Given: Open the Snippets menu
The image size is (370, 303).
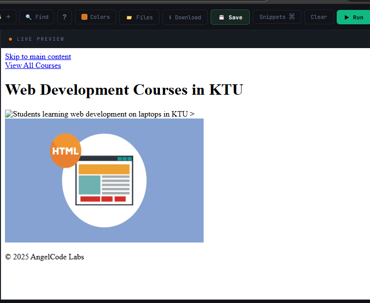Looking at the screenshot, I should [x=277, y=17].
